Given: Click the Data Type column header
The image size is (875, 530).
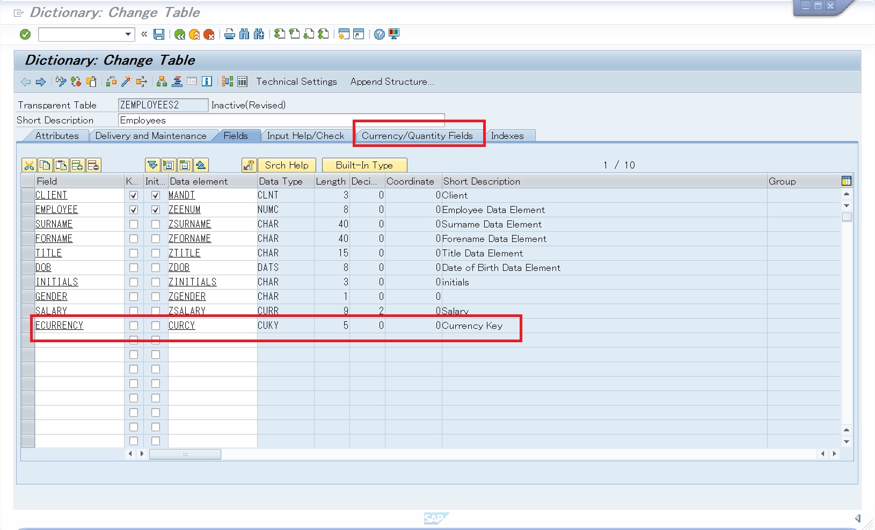Looking at the screenshot, I should pos(286,181).
